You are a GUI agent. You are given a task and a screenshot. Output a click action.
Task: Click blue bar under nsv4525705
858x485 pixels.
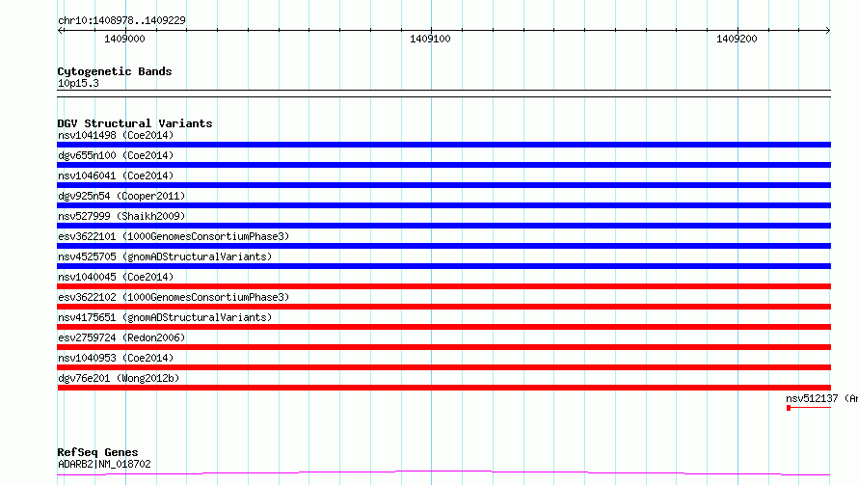point(443,266)
